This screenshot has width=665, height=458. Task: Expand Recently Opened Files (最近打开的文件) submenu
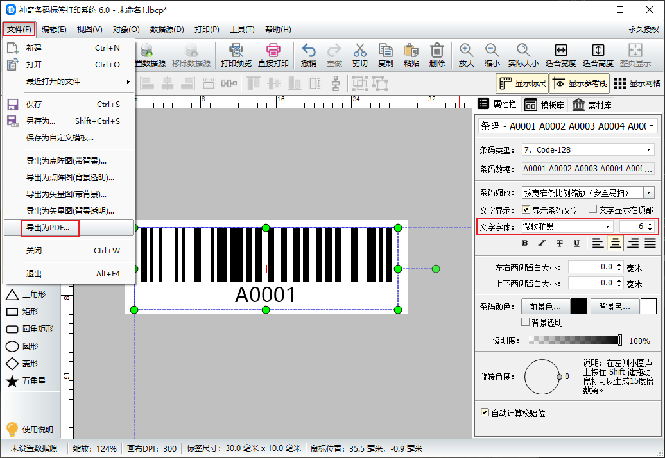point(69,81)
